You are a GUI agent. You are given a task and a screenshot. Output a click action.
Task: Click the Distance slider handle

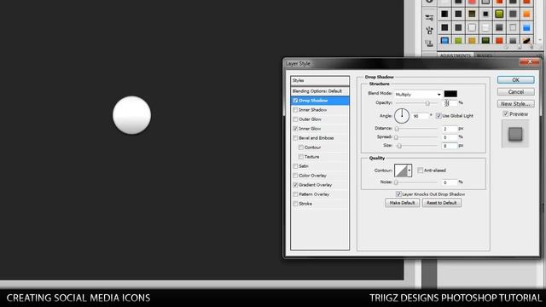coord(397,129)
